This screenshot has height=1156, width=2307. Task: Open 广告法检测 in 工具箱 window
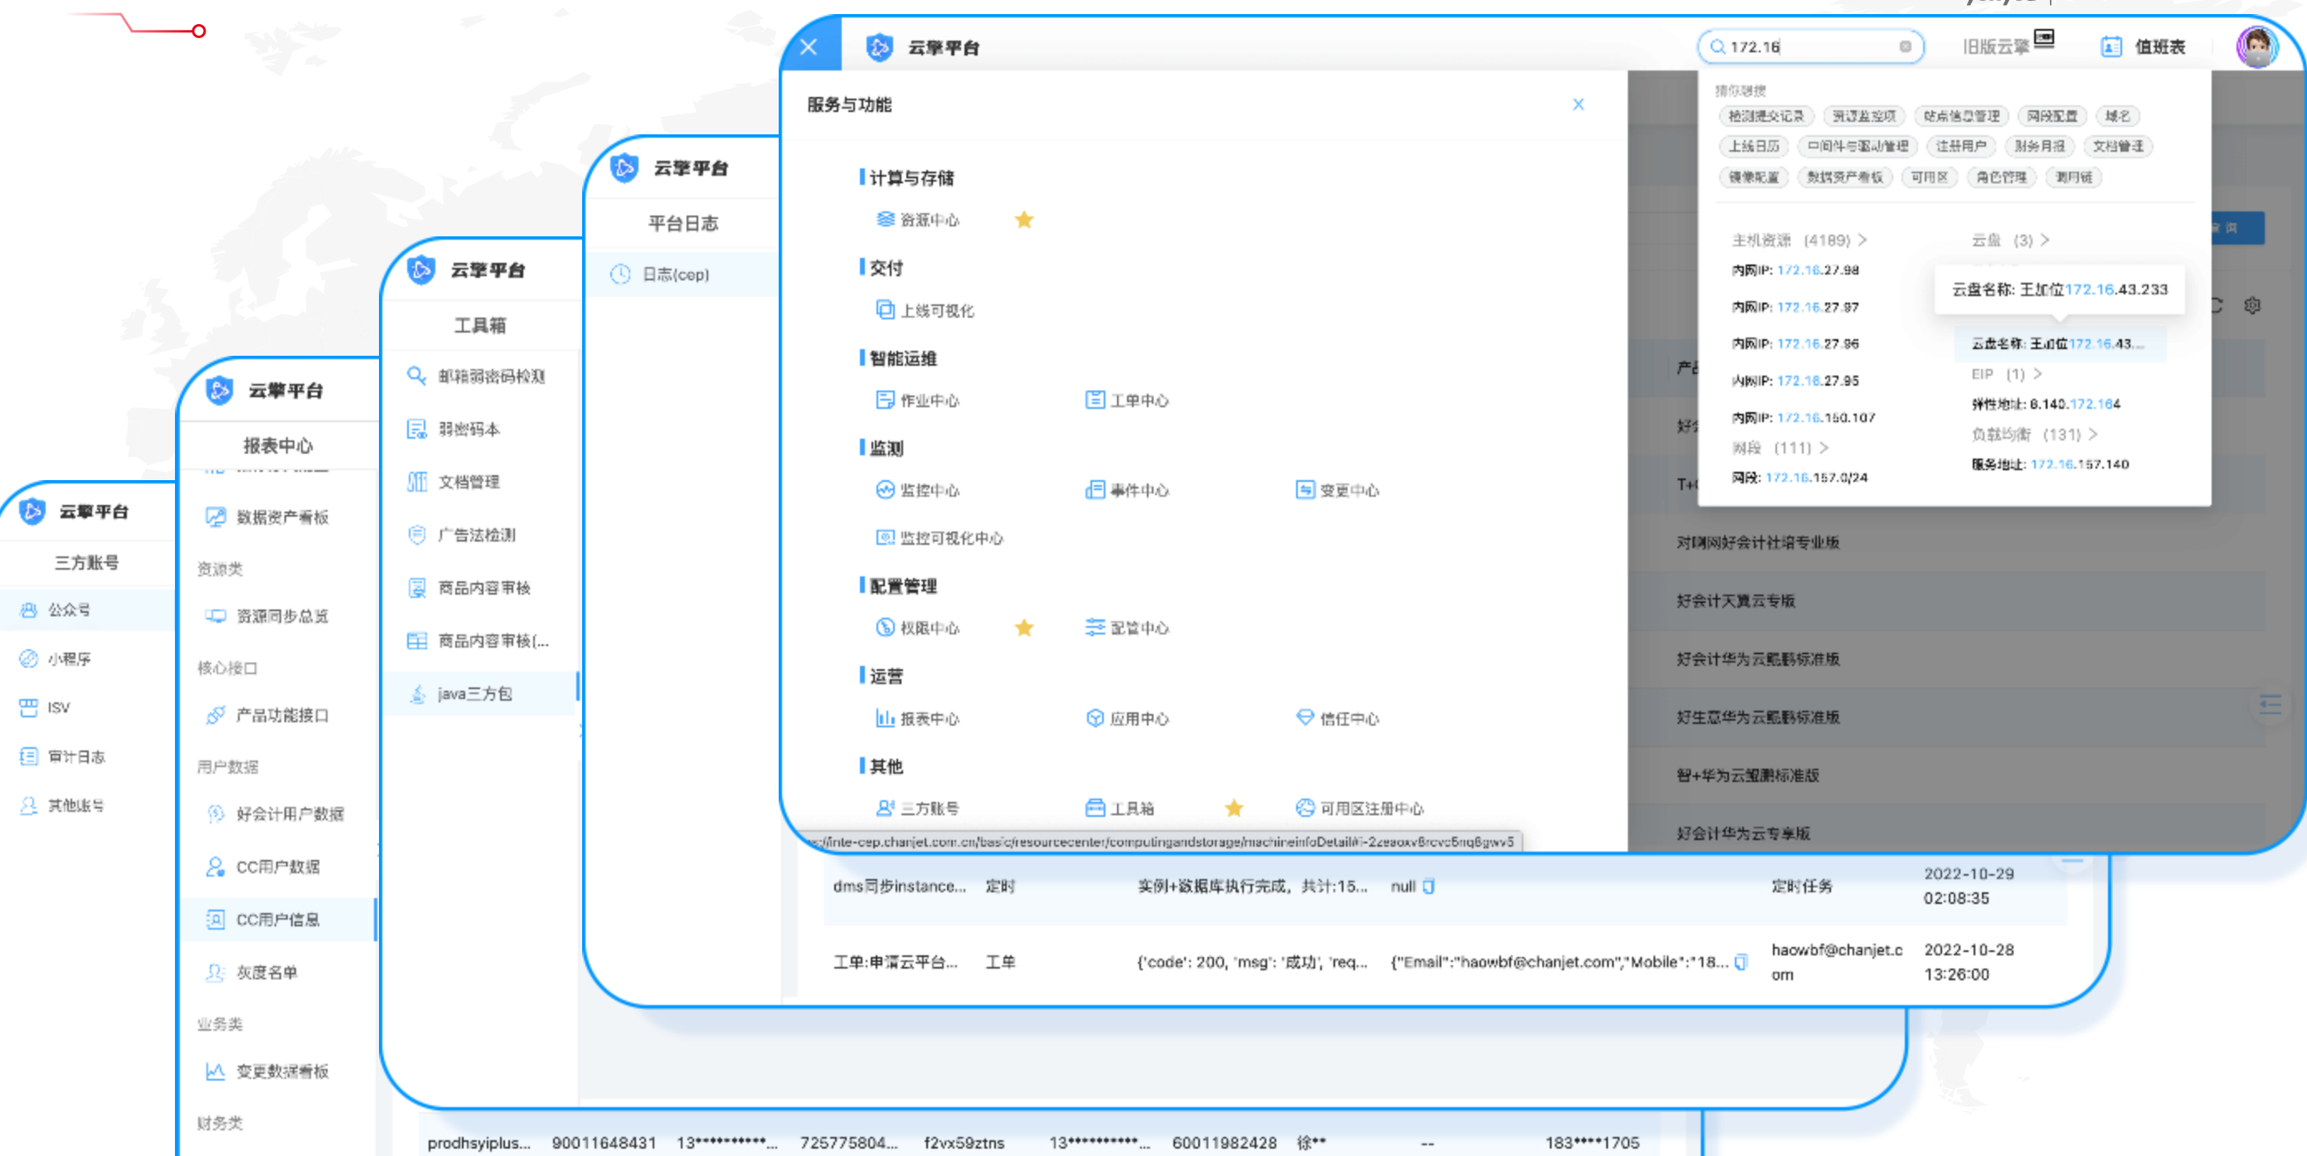(x=462, y=535)
